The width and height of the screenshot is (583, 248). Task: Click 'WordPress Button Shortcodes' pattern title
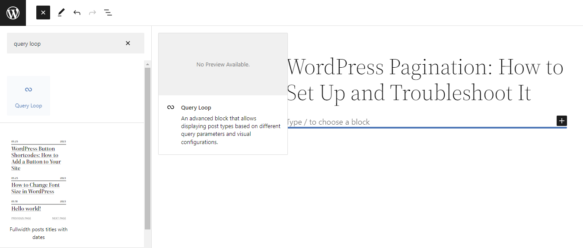pyautogui.click(x=36, y=158)
